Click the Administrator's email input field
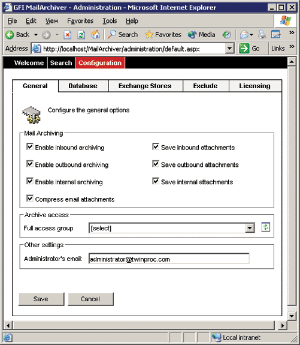The image size is (300, 345). tap(169, 259)
